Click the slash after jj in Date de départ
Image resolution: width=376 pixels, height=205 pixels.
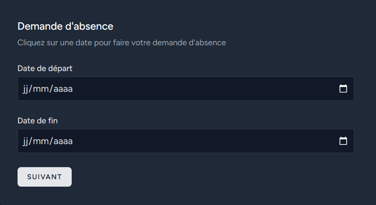(x=30, y=89)
